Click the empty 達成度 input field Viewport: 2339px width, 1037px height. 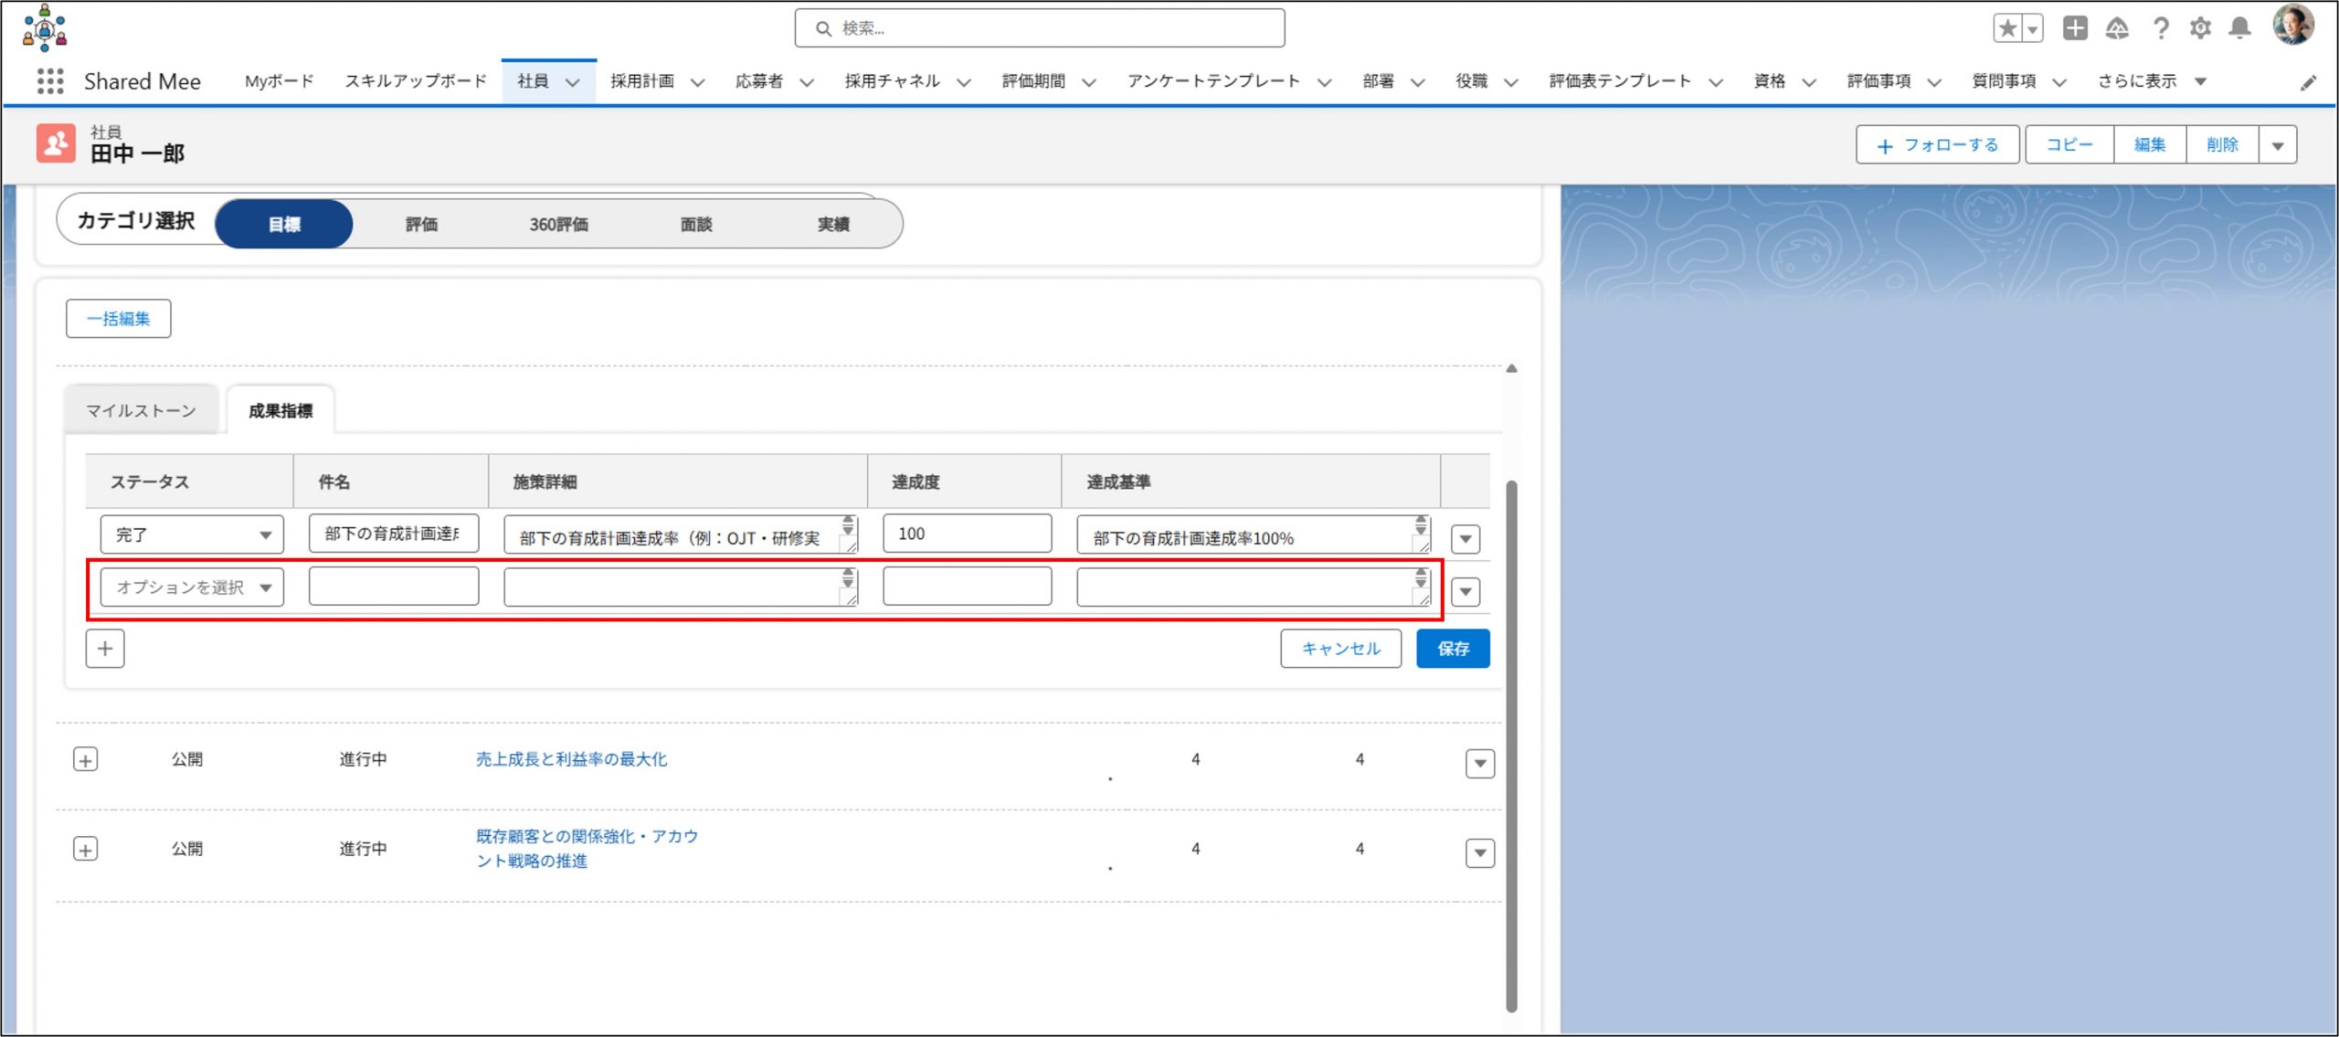[x=967, y=587]
